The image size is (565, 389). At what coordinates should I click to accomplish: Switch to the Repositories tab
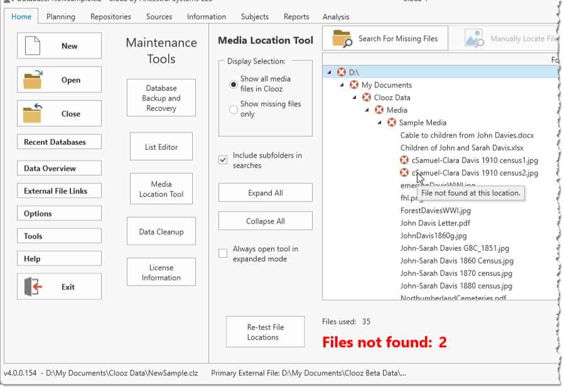(x=110, y=16)
